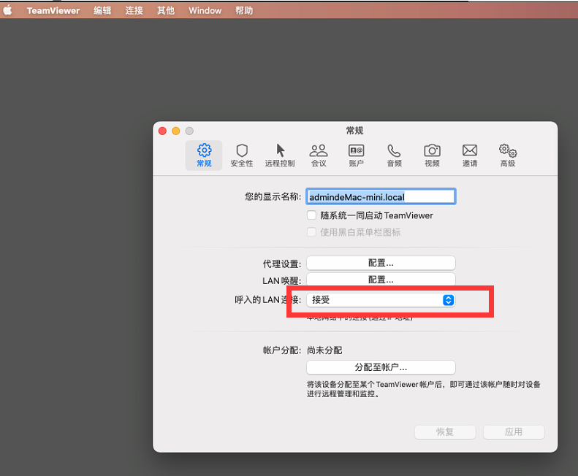Click the 帐户分配 label
578x476 pixels.
click(282, 350)
